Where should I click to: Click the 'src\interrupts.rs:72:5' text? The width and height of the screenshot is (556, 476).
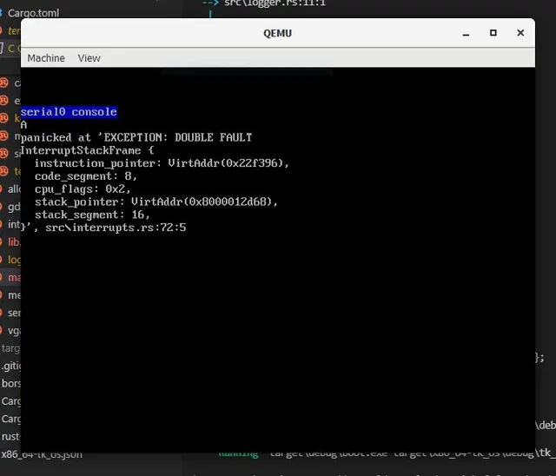[116, 228]
